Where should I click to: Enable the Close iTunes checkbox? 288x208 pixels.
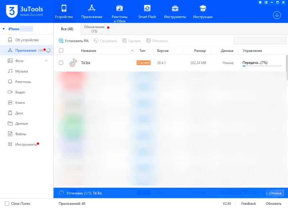[7, 204]
